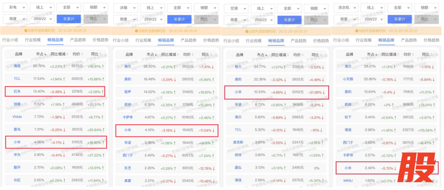Switch to 价格趋势 tab in 洗衣机 panel

pyautogui.click(x=431, y=40)
